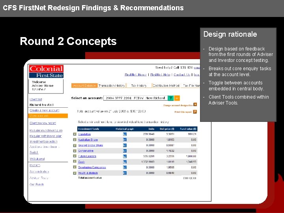Open historical graph icon for Conservative fund
The image size is (284, 213).
click(x=125, y=151)
